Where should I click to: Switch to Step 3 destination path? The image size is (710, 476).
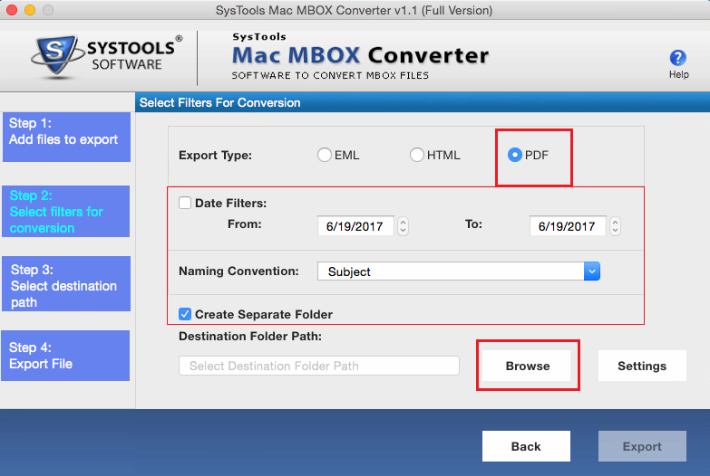pyautogui.click(x=66, y=284)
